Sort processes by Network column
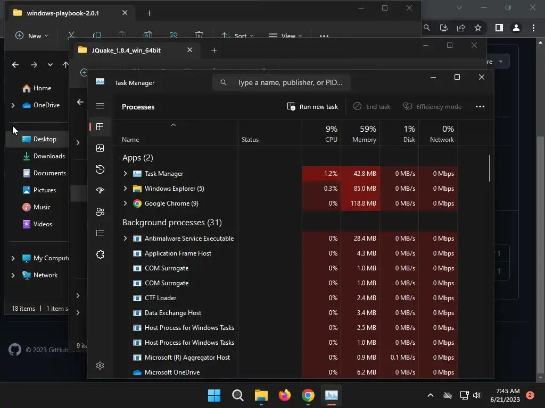This screenshot has height=408, width=545. pos(439,133)
